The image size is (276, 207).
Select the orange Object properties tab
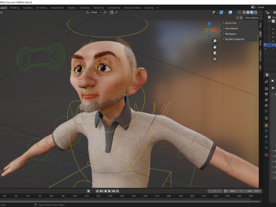coord(266,125)
